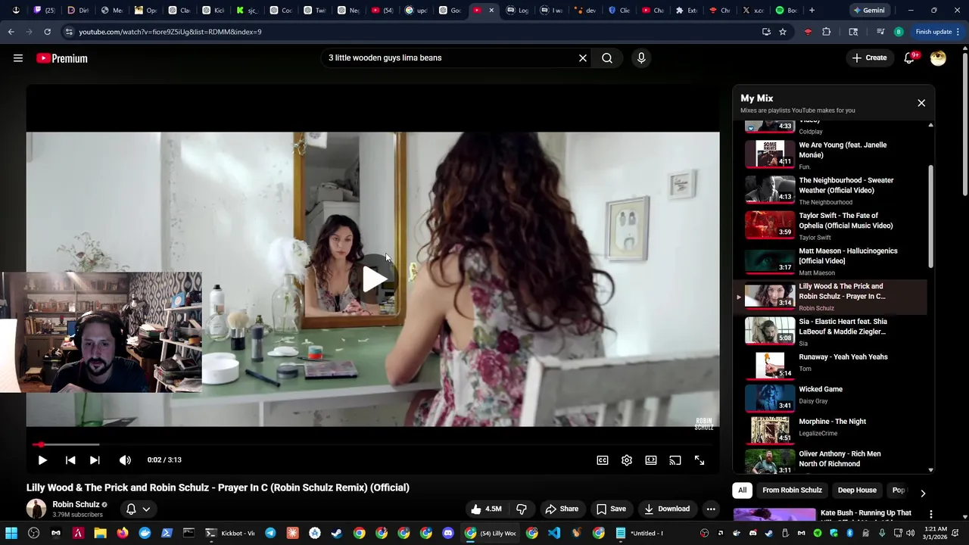The width and height of the screenshot is (969, 545).
Task: Go back in browser history
Action: tap(11, 32)
